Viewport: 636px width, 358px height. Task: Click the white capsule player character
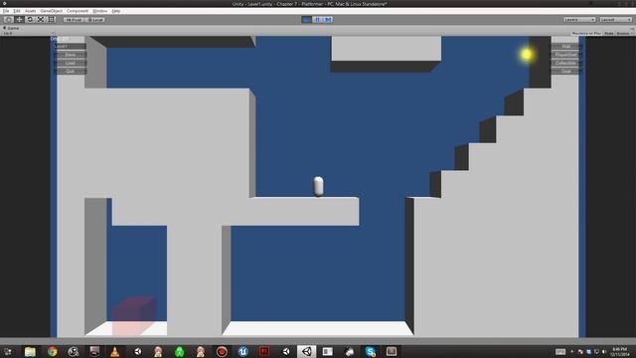point(318,186)
